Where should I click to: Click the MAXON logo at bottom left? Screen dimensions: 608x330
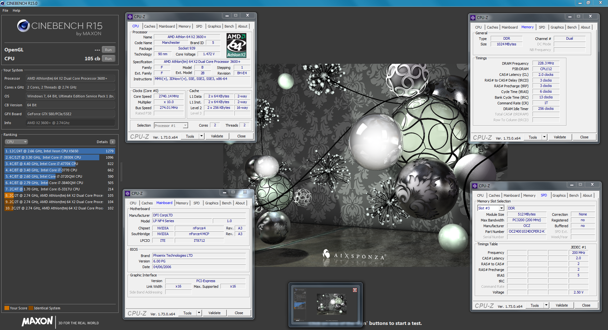click(37, 321)
